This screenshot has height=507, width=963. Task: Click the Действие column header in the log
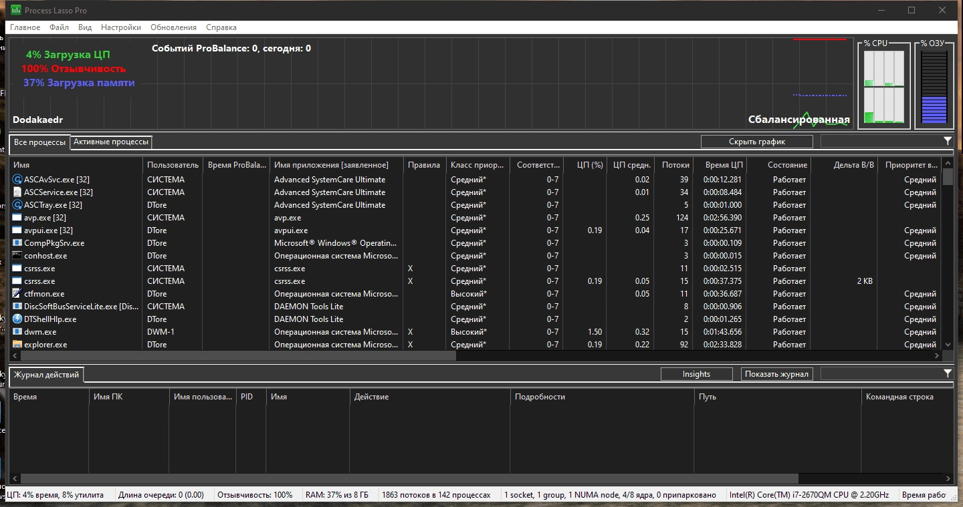[x=430, y=397]
